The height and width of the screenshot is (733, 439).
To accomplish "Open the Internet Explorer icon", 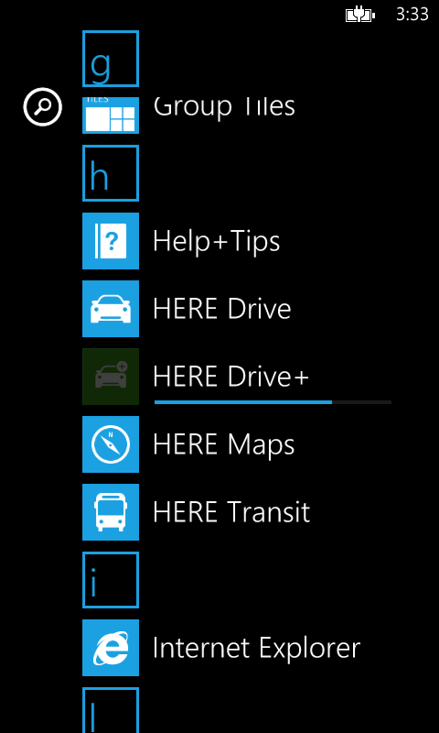I will pos(111,648).
